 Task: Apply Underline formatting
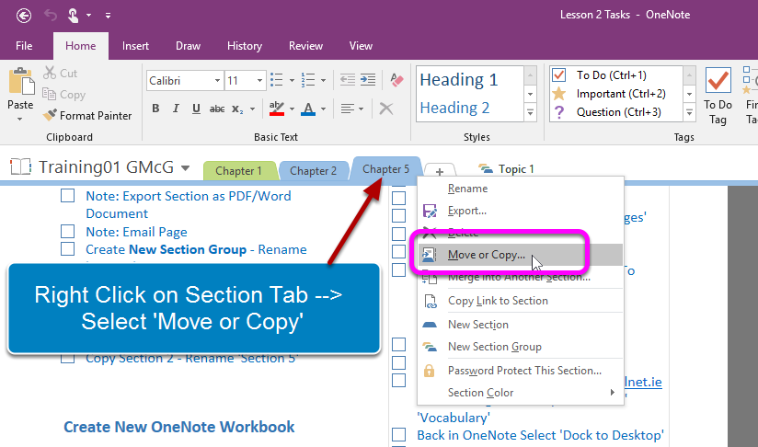pos(196,109)
